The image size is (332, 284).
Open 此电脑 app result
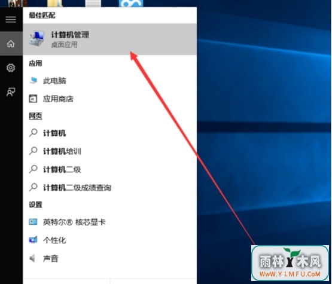[x=109, y=81]
